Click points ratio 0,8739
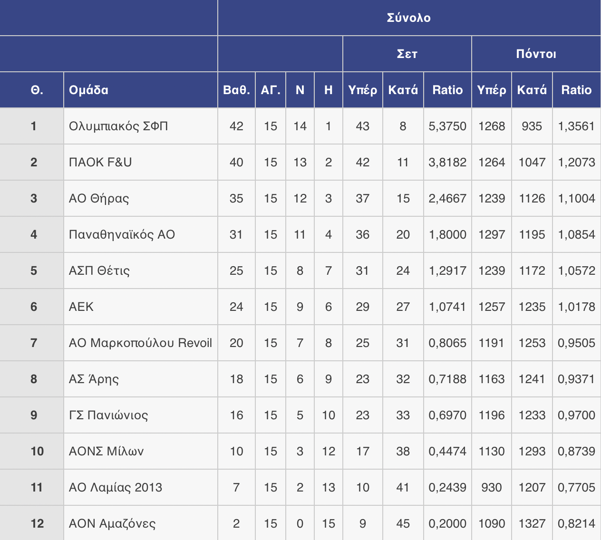Viewport: 601px width, 540px height. (x=576, y=451)
